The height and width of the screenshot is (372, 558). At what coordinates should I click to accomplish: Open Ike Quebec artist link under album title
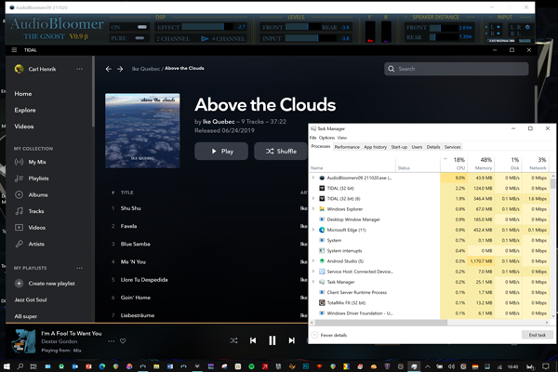coord(219,122)
